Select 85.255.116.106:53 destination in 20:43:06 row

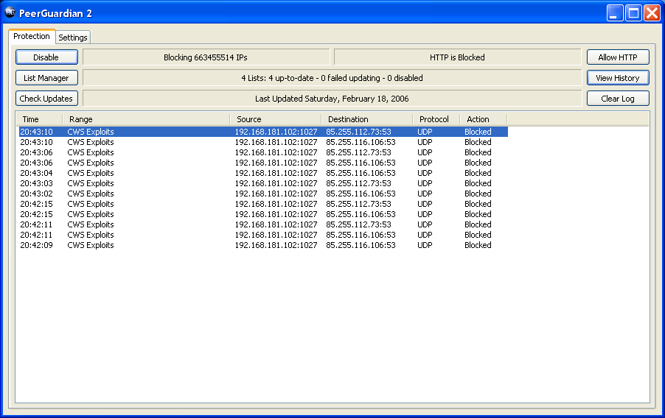(361, 163)
